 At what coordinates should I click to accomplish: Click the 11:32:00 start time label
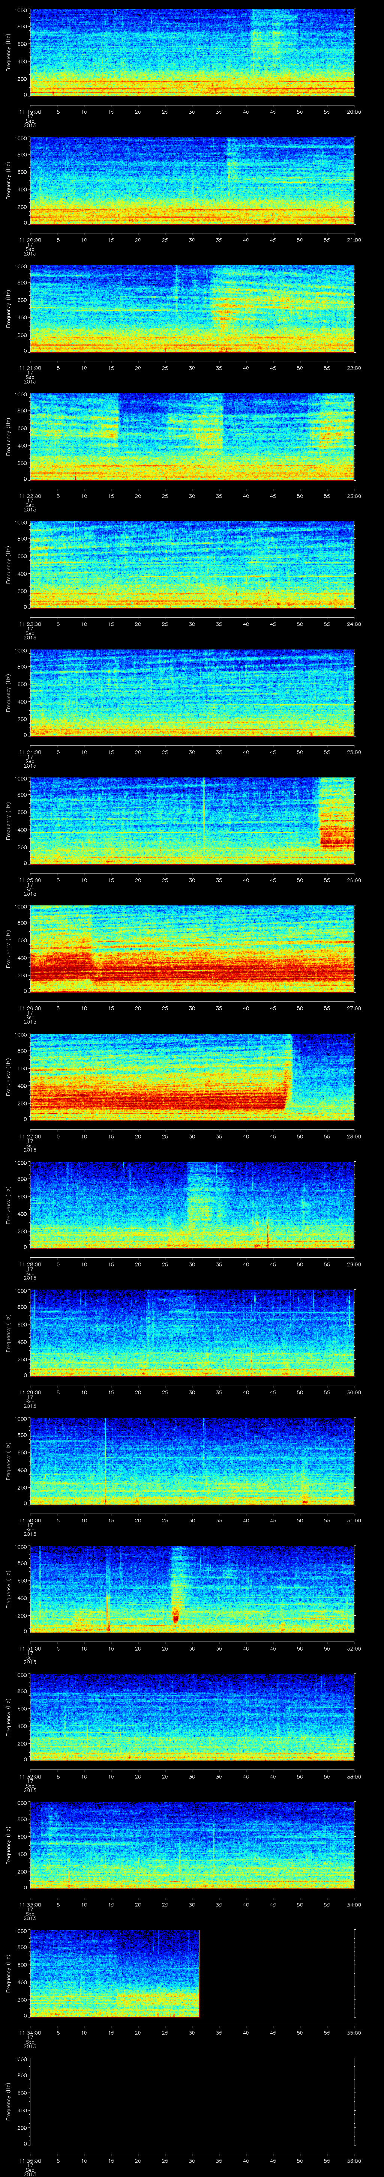pos(30,1776)
